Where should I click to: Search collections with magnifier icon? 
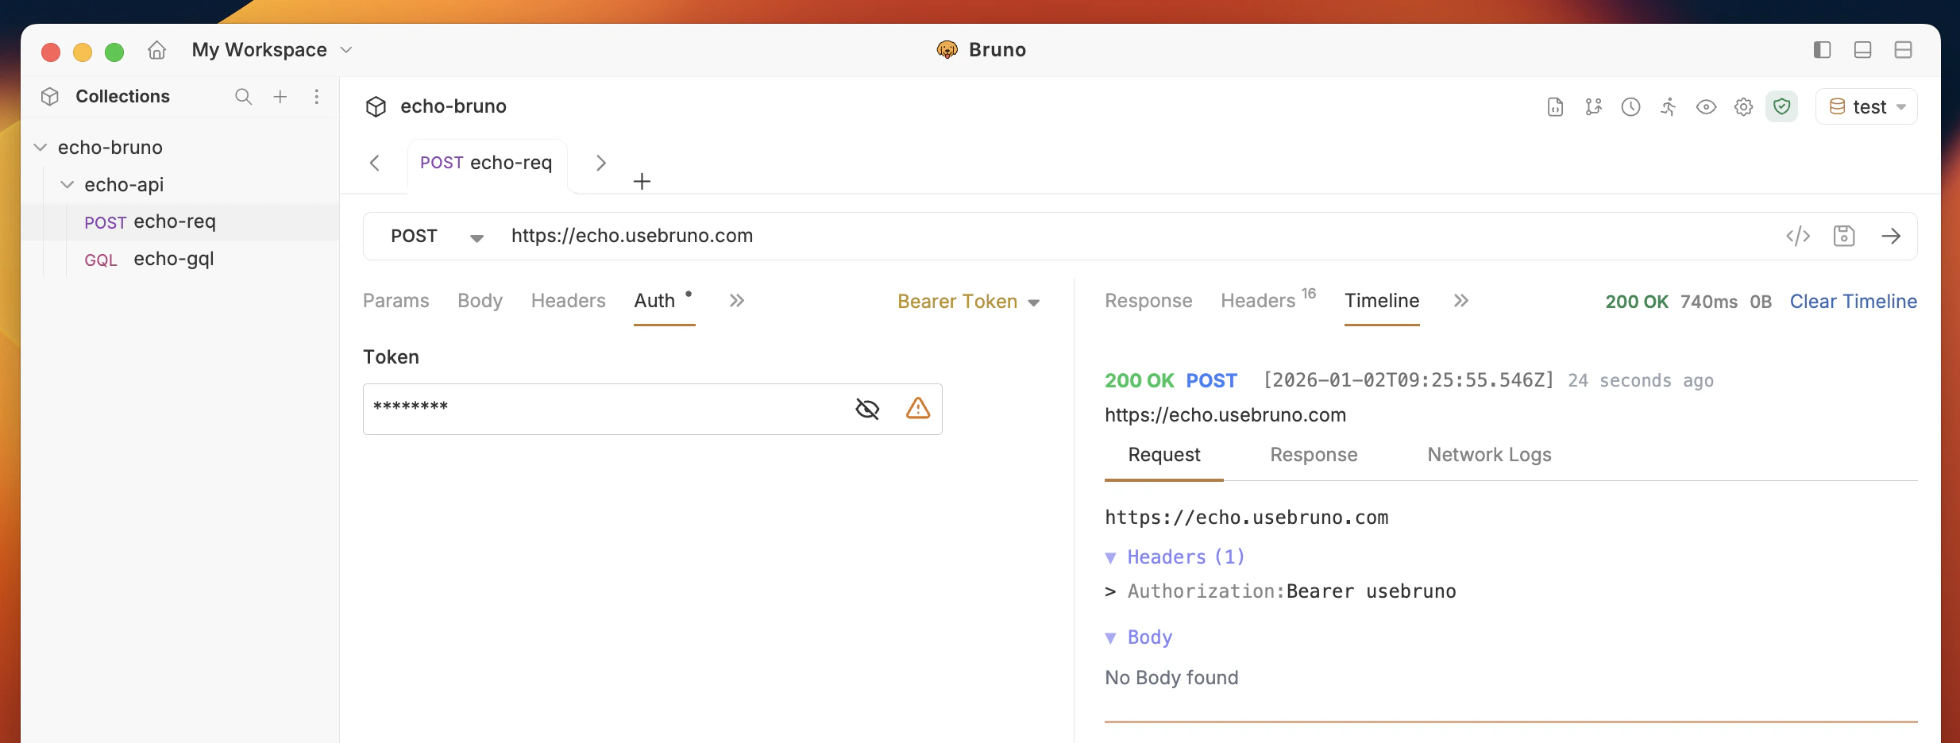pos(243,97)
